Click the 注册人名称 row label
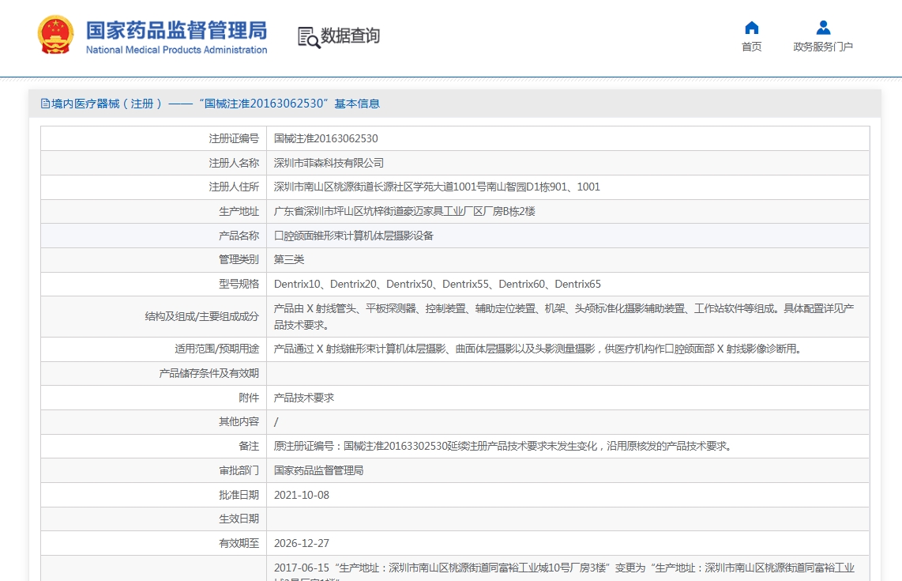 [234, 163]
